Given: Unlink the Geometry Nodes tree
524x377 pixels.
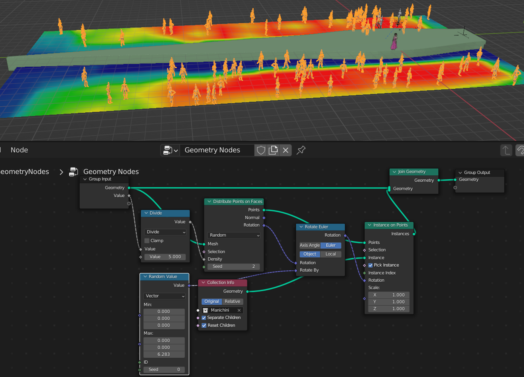Looking at the screenshot, I should (x=285, y=150).
